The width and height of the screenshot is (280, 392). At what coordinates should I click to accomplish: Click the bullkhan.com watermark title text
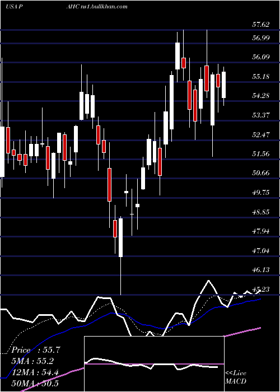click(x=97, y=6)
